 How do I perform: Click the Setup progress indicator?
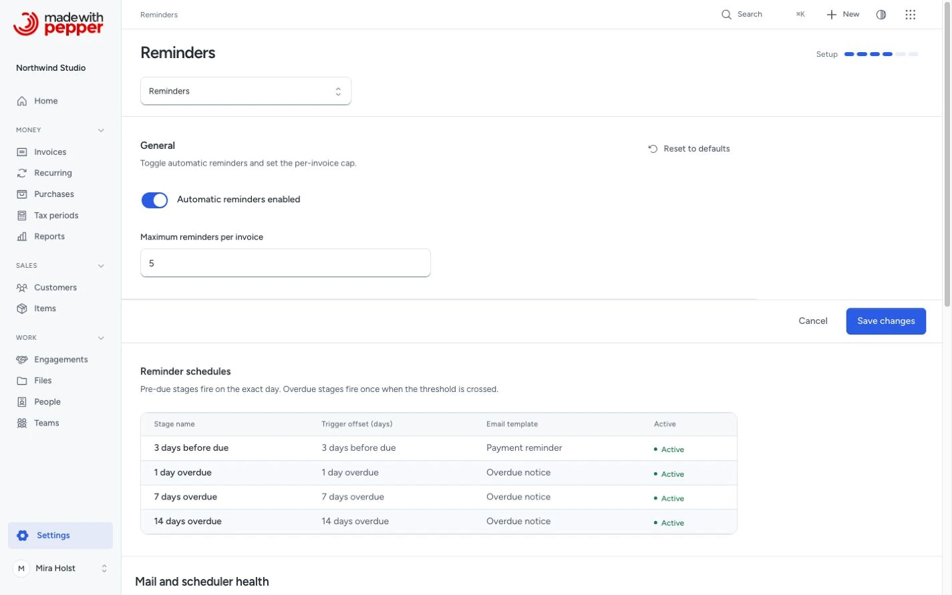867,54
